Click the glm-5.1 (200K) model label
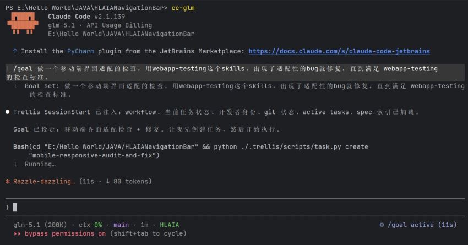The image size is (468, 245). (x=40, y=225)
